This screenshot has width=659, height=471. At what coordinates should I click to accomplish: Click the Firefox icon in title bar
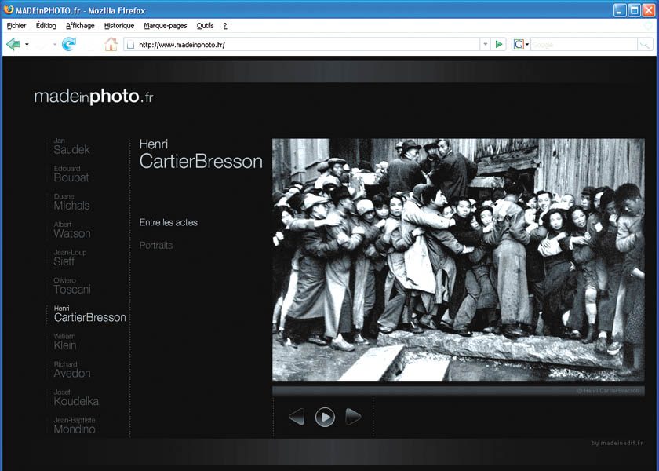tap(8, 9)
